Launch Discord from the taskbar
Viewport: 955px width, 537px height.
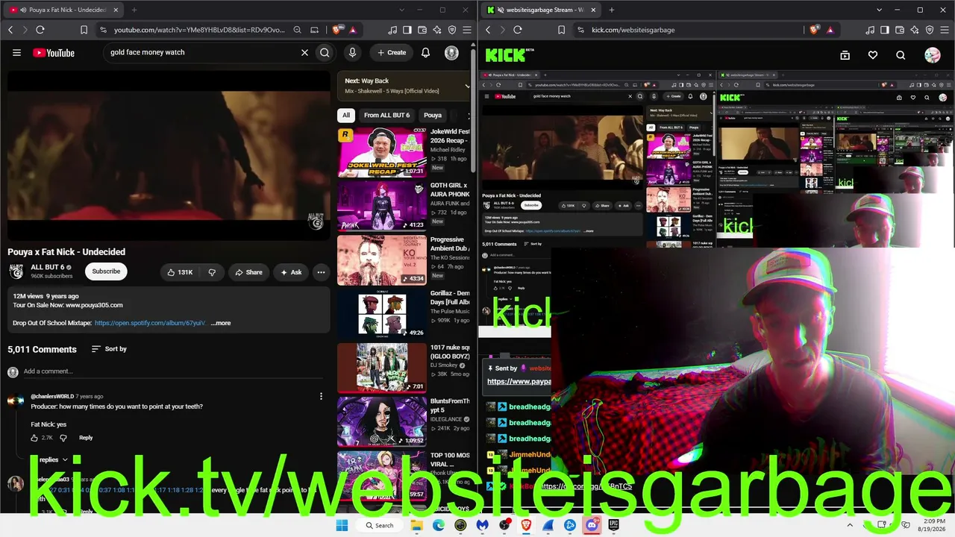coord(592,525)
